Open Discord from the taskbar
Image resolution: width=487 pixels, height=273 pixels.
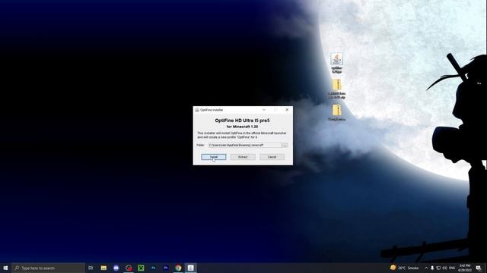click(116, 268)
